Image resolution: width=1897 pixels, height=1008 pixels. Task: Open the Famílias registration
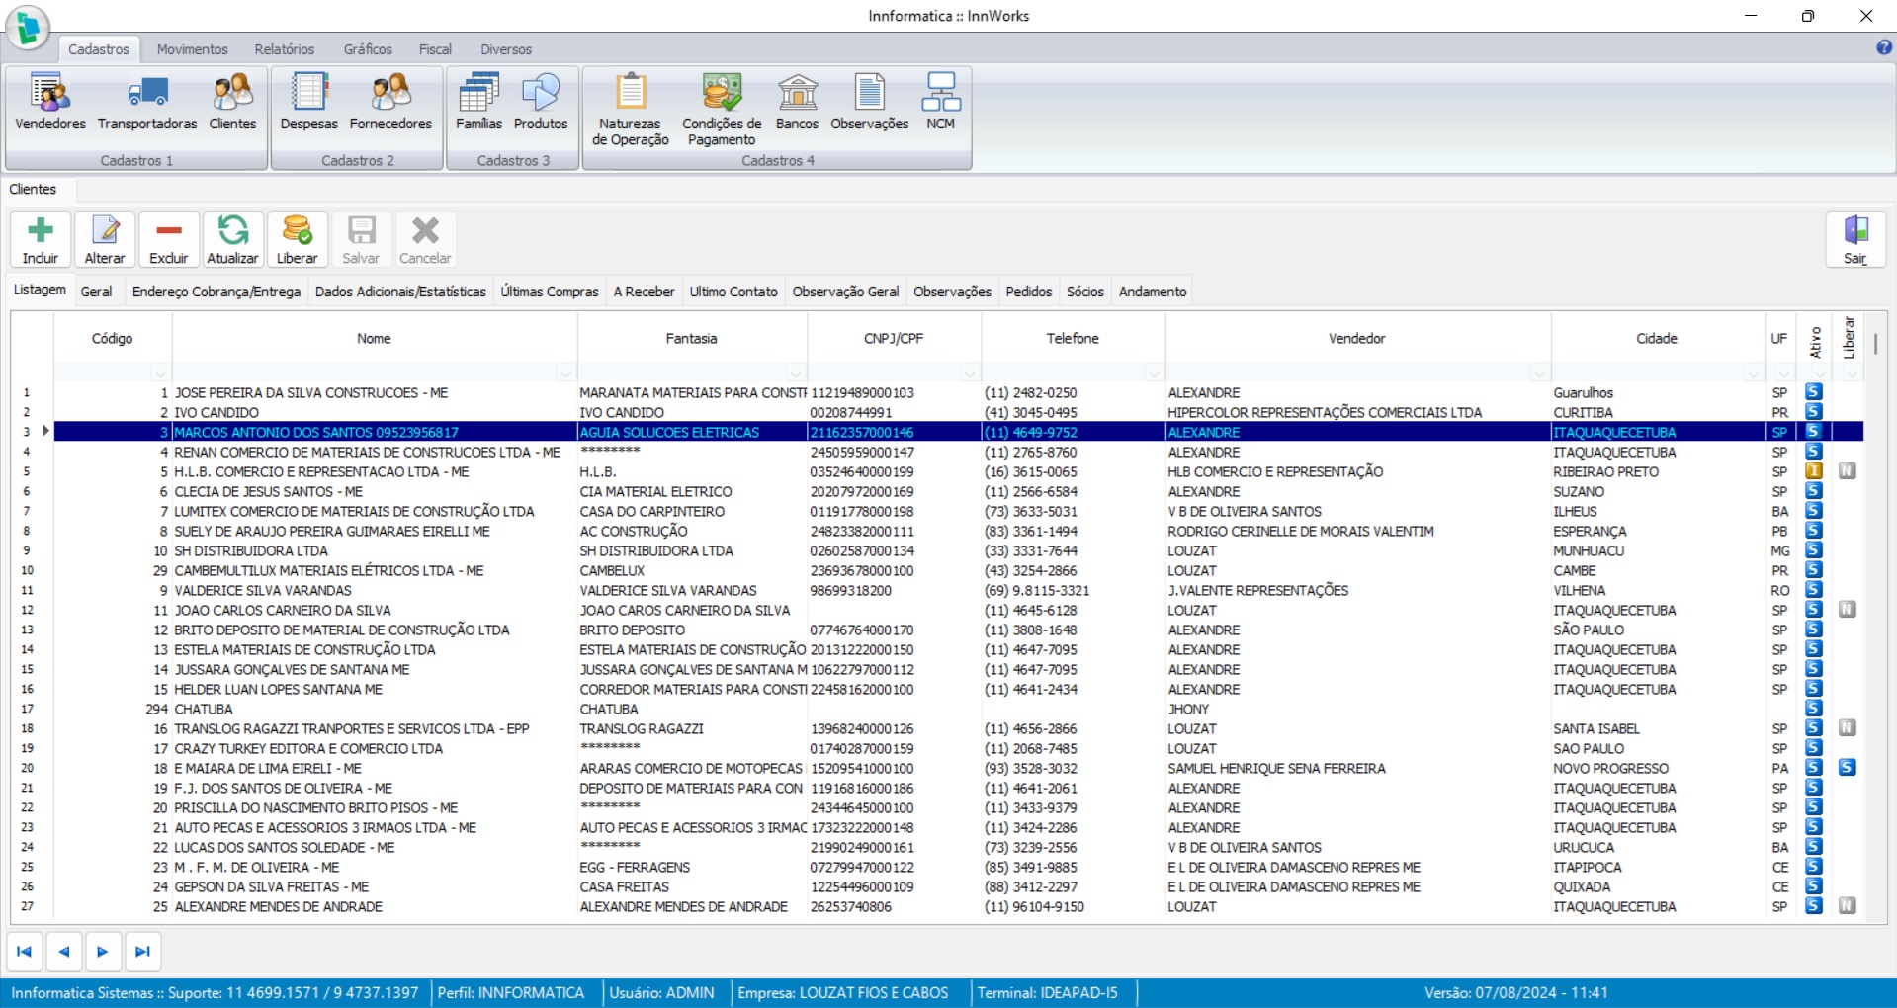[x=478, y=104]
